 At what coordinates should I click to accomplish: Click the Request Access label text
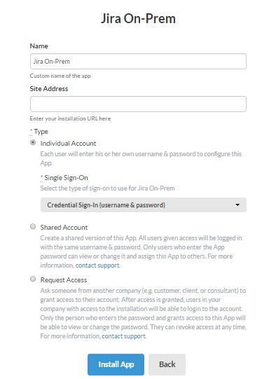coord(64,280)
